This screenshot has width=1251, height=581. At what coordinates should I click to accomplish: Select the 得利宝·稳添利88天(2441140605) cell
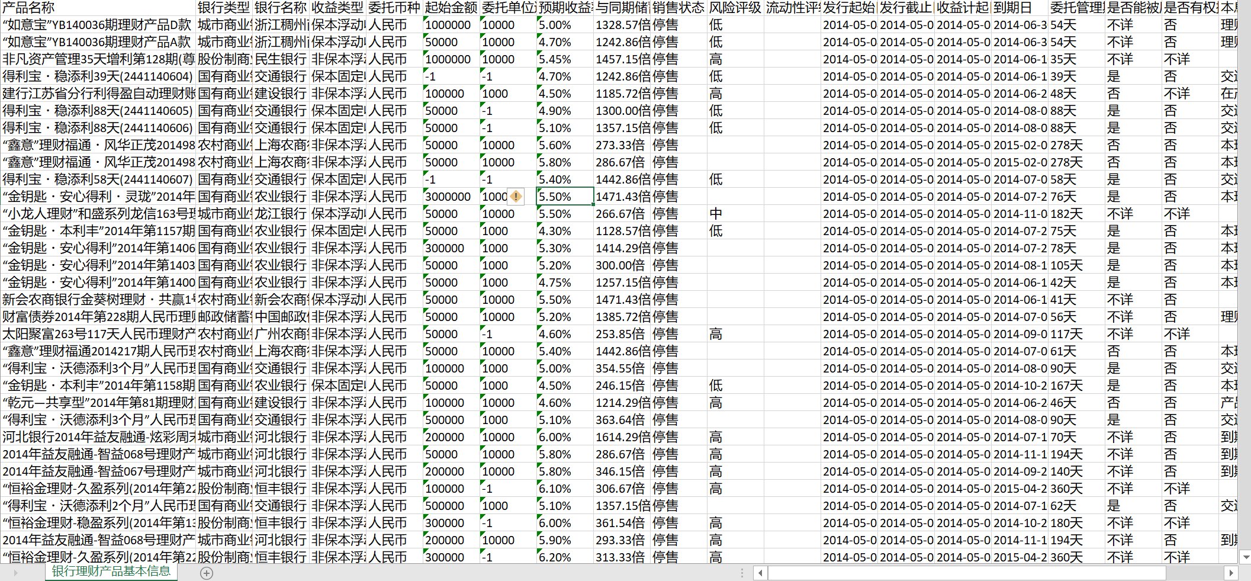pos(98,111)
